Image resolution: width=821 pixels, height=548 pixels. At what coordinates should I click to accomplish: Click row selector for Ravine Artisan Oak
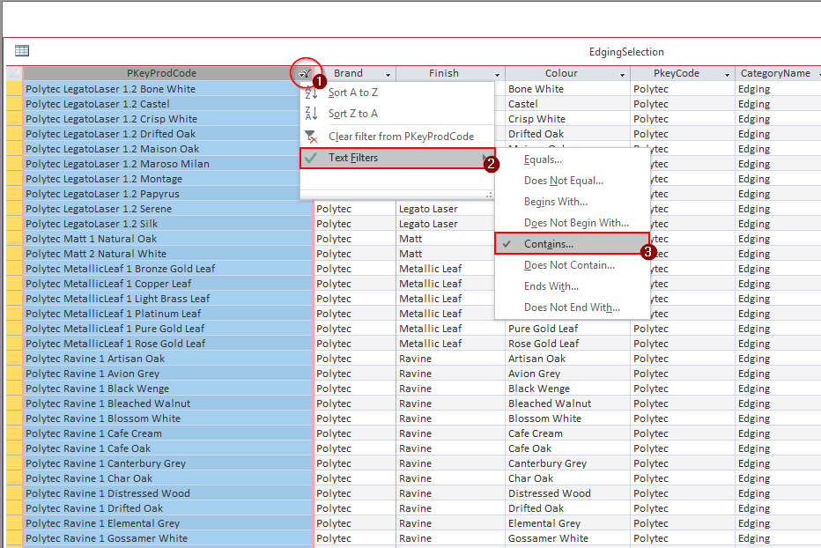(15, 359)
